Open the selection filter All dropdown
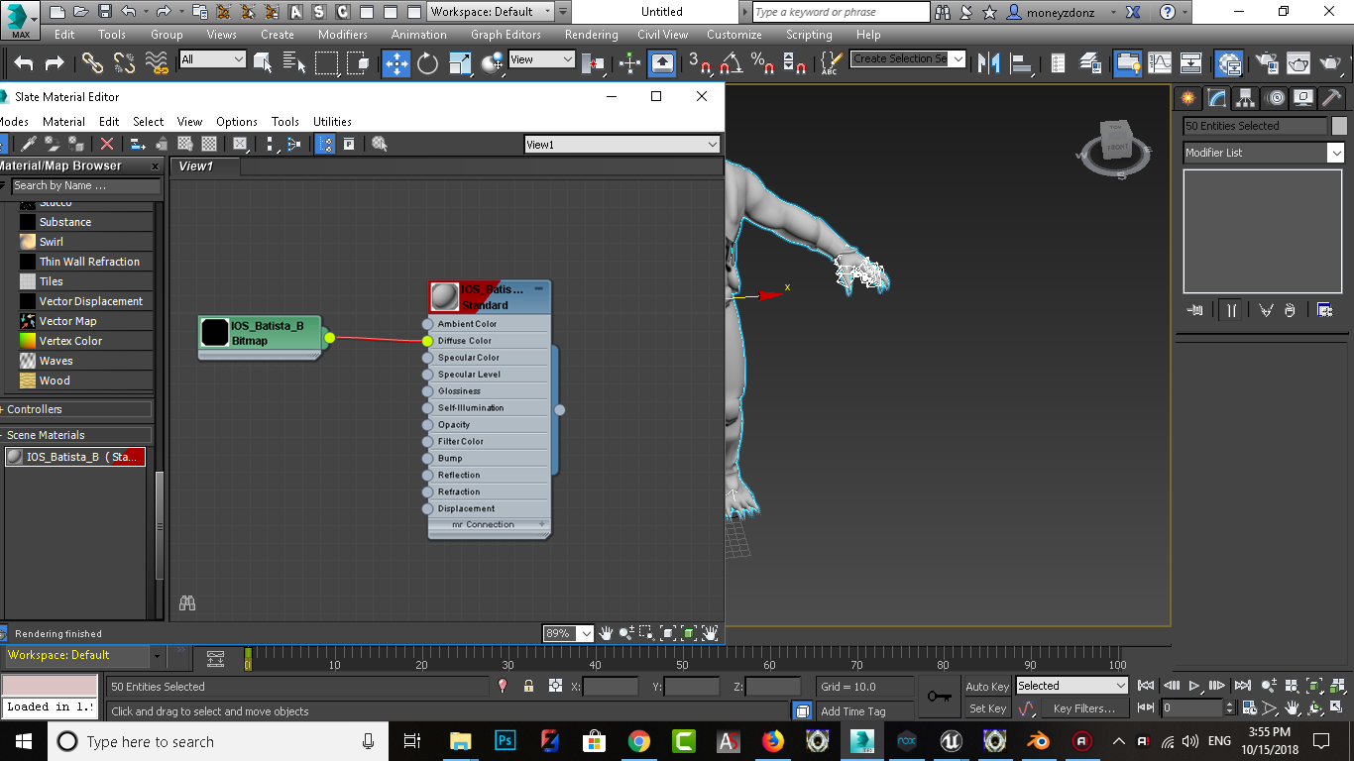1354x761 pixels. click(211, 59)
